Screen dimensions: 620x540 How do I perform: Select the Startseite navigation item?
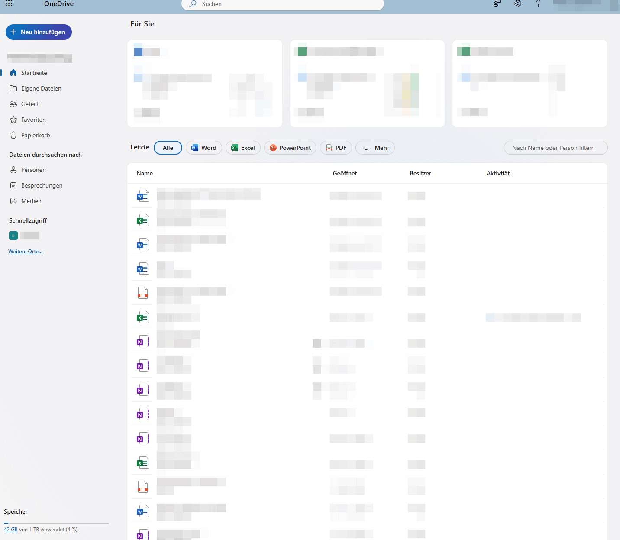34,73
